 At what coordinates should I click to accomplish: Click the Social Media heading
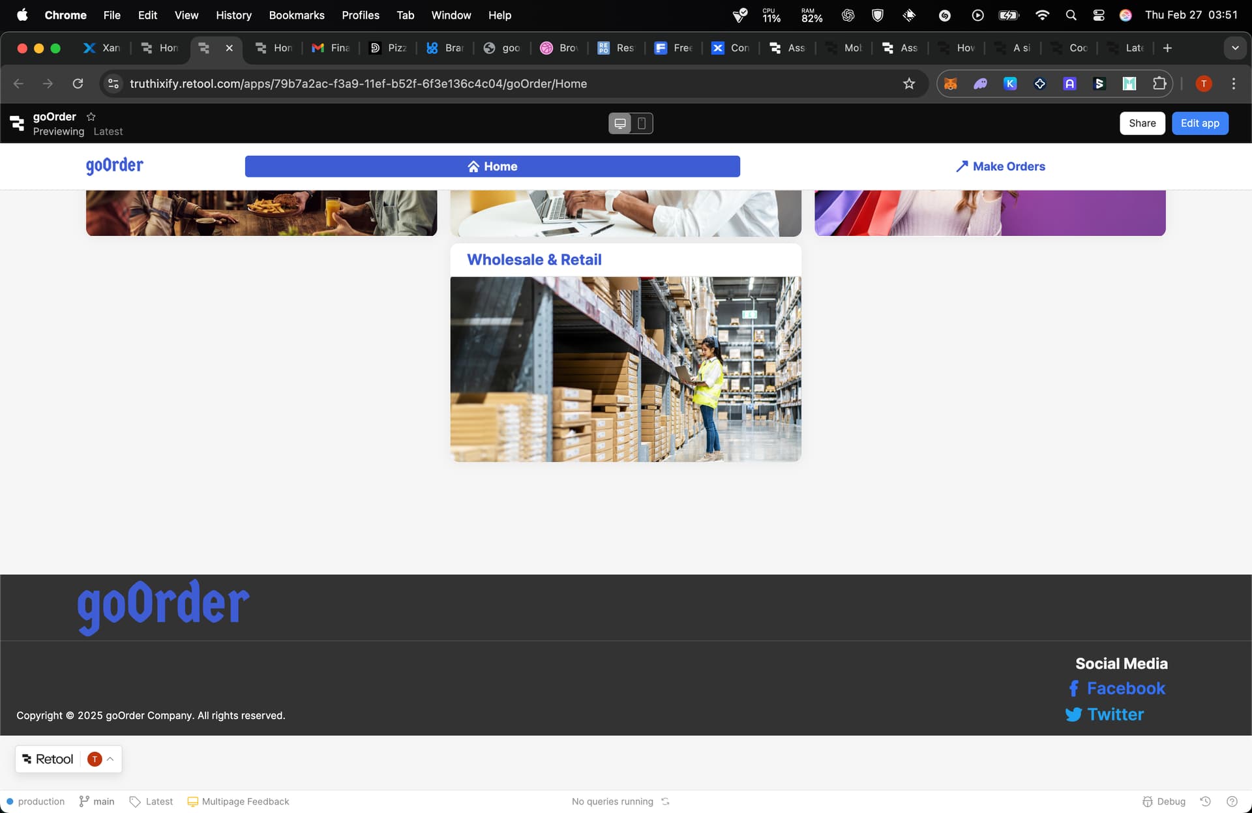(x=1122, y=664)
